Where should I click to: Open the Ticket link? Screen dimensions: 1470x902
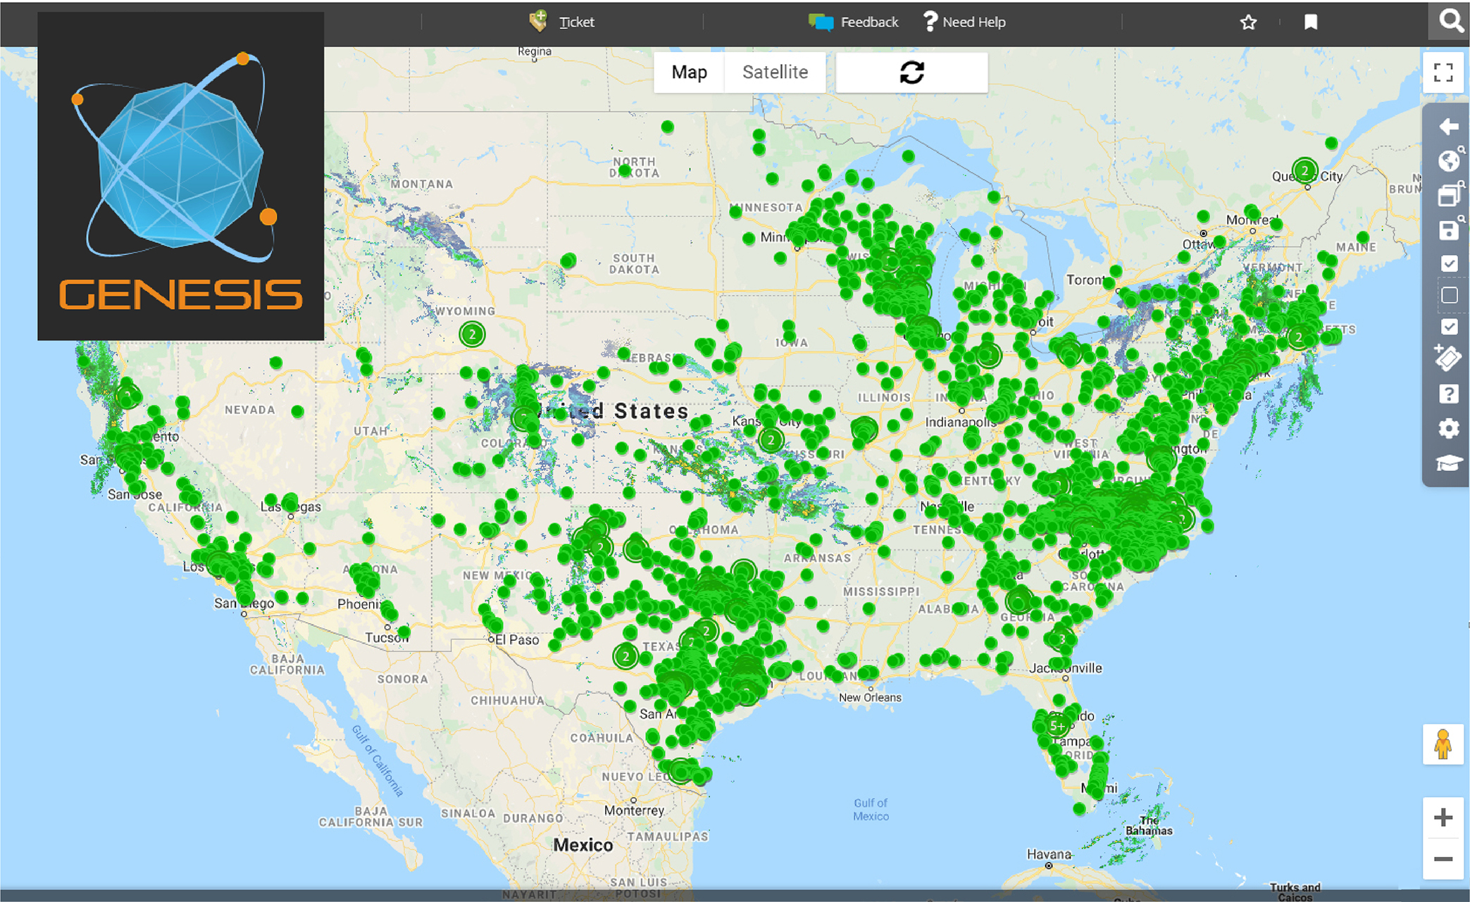tap(576, 22)
